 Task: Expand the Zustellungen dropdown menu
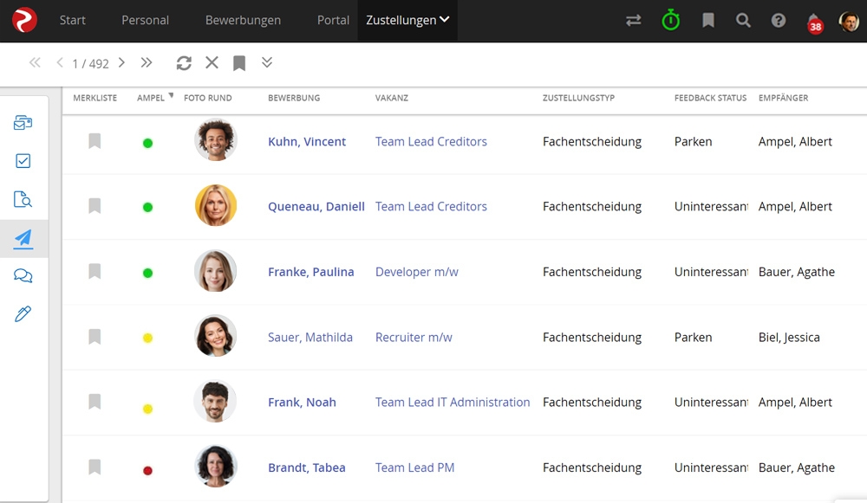click(407, 20)
